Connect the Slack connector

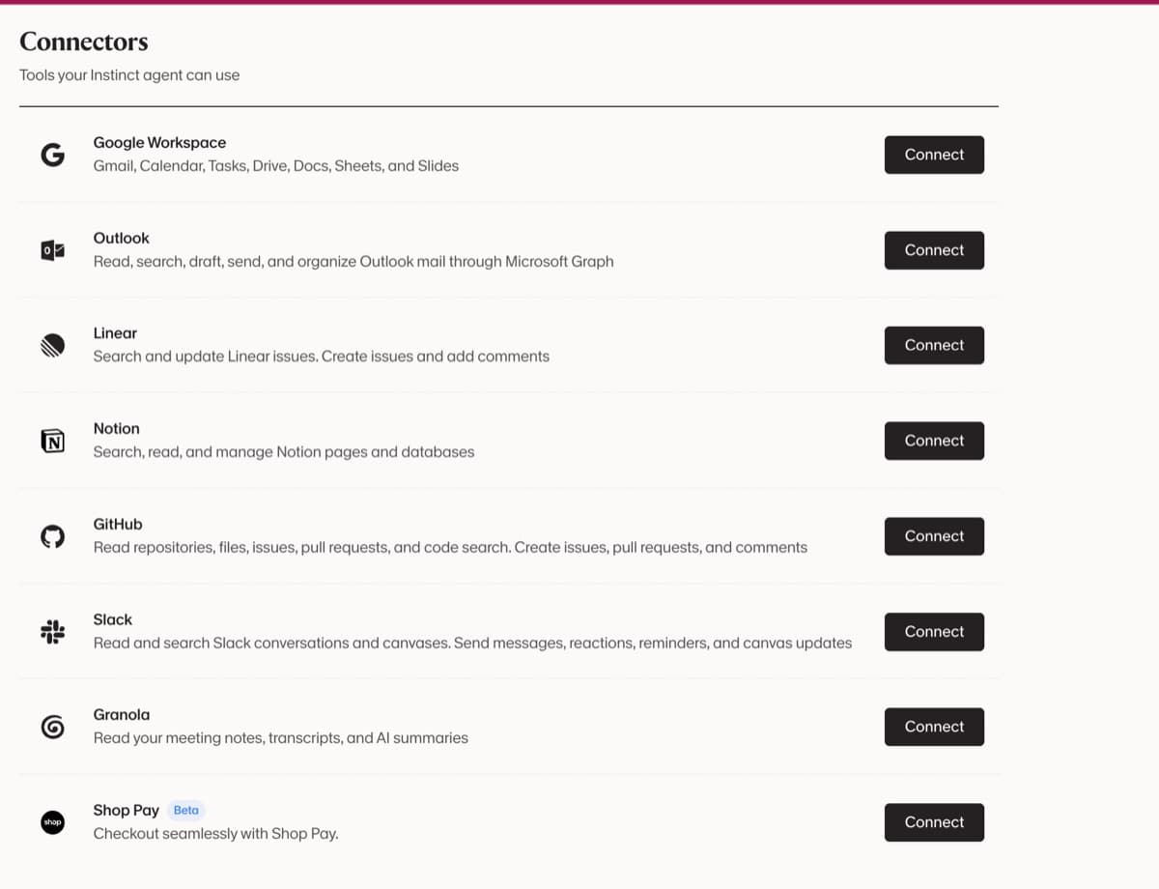coord(934,632)
